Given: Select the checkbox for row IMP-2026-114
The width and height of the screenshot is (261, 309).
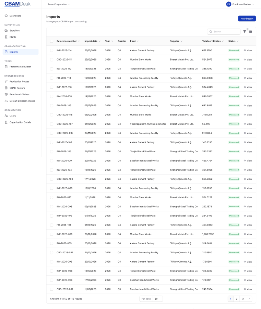Looking at the screenshot, I should [52, 50].
